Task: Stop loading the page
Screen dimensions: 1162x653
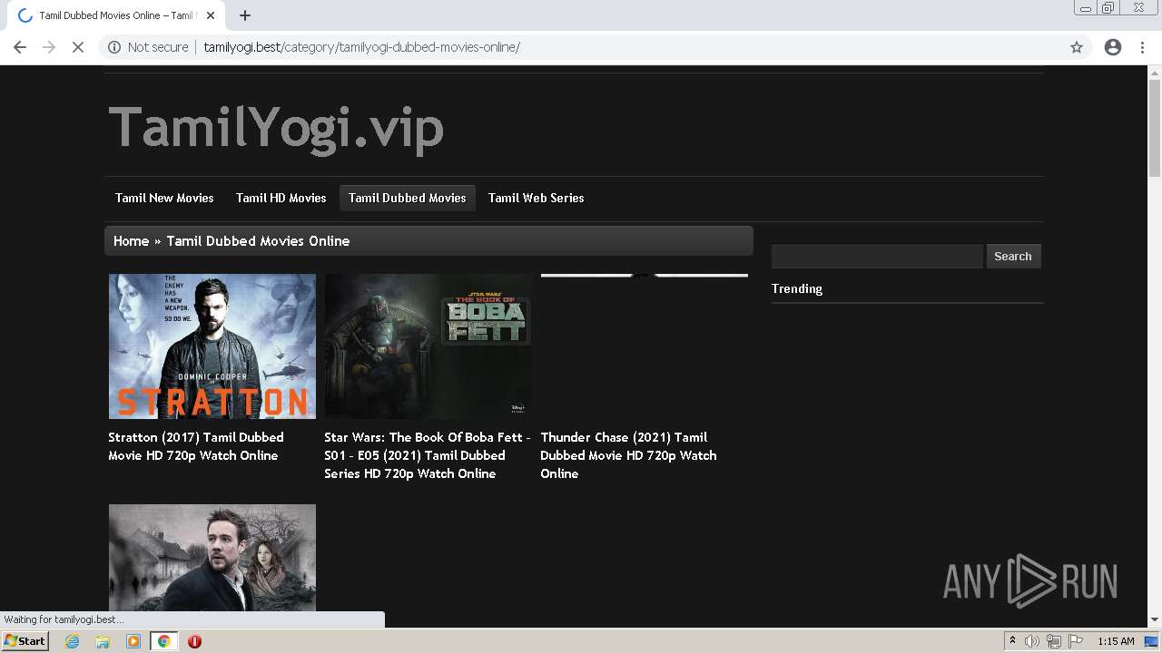Action: 78,47
